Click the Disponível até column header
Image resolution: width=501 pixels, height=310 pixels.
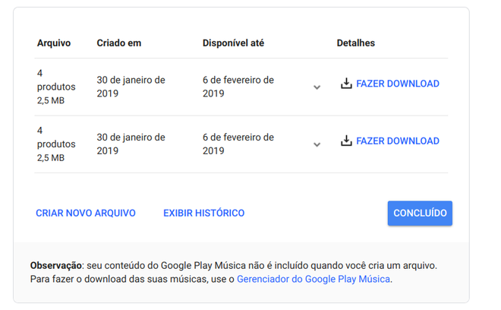(x=233, y=43)
